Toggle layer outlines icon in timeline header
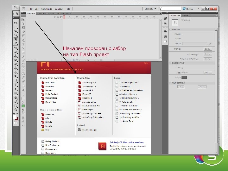This screenshot has height=171, width=228. pos(61,17)
